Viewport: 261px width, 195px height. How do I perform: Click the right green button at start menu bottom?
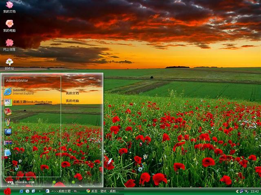tap(73, 182)
